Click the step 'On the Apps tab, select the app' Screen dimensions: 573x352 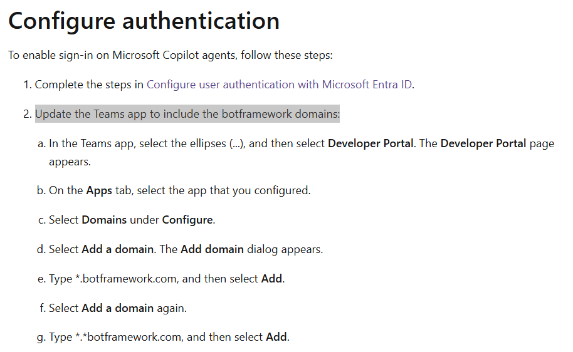(x=180, y=190)
